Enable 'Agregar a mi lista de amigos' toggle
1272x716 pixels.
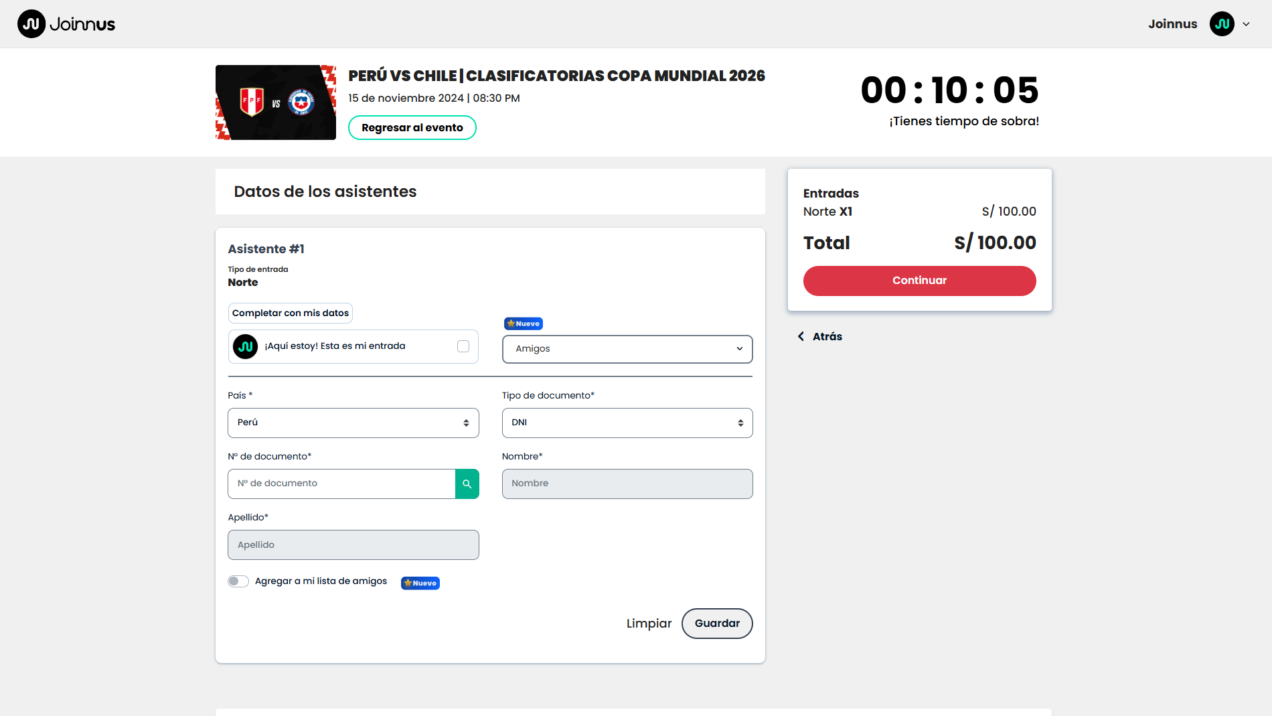pyautogui.click(x=238, y=581)
